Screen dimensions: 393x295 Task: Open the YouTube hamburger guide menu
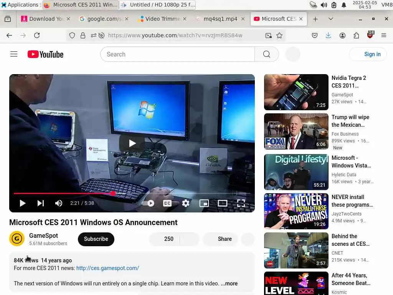coord(14,54)
